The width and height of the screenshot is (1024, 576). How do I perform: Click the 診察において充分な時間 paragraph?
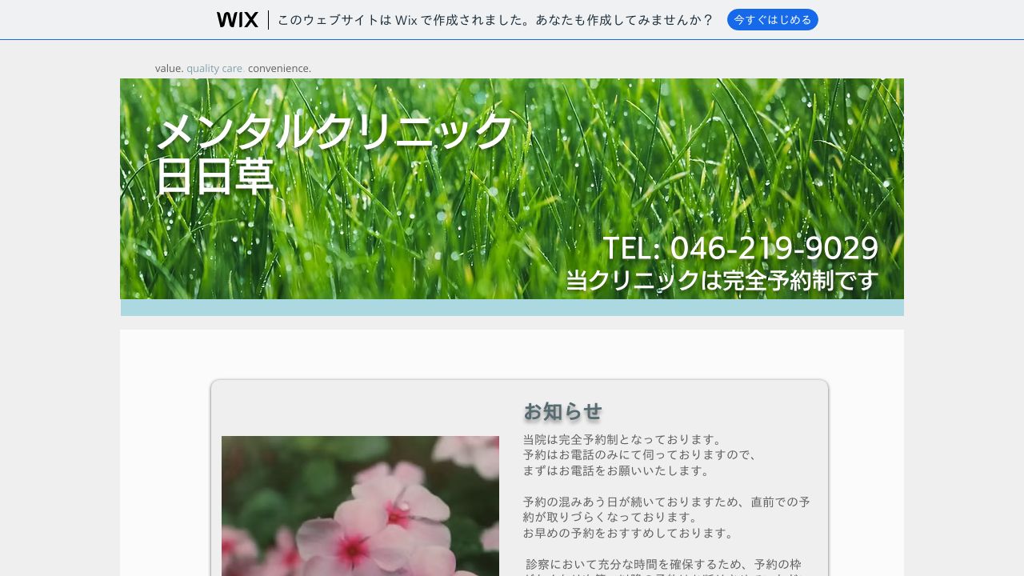tap(663, 564)
